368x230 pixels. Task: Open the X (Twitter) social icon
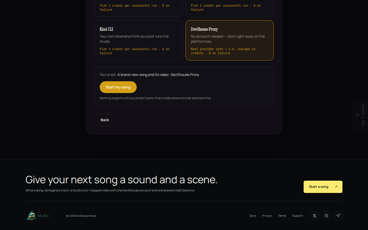coord(315,216)
